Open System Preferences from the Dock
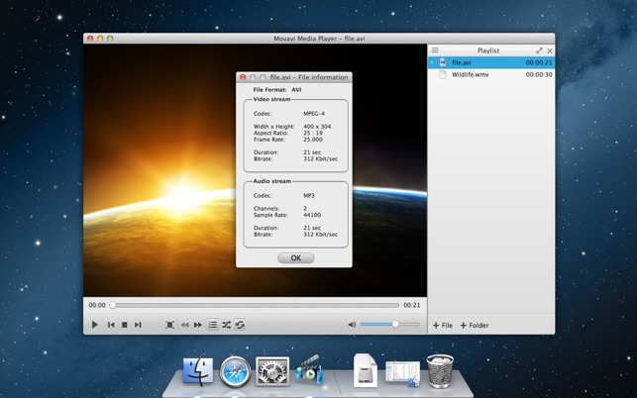The image size is (637, 398). [272, 371]
